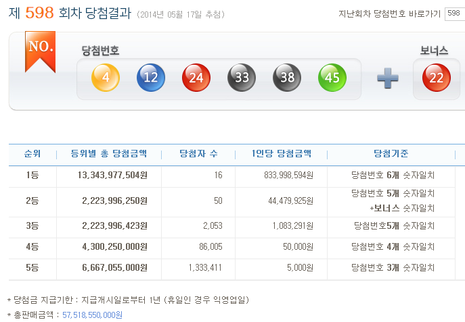The height and width of the screenshot is (322, 465).
Task: Click the red ball number 24
Action: click(x=196, y=78)
